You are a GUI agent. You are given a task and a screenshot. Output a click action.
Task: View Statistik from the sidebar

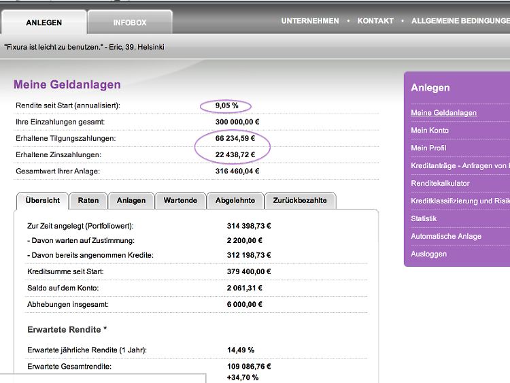[424, 219]
